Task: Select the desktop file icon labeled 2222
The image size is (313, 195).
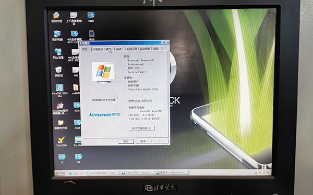Action: click(91, 17)
